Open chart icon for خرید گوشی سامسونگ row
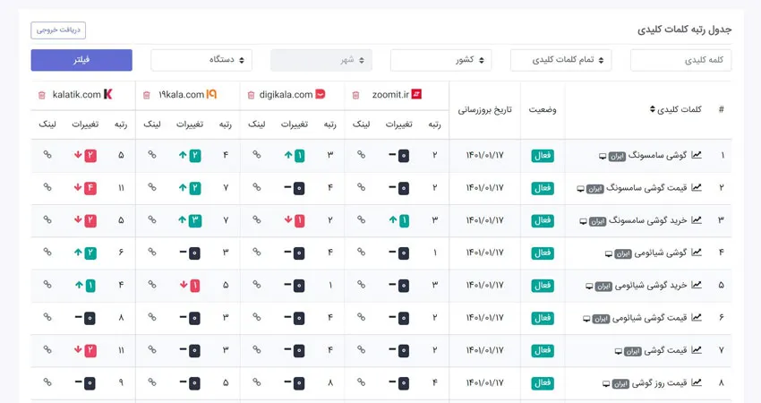 [x=697, y=220]
